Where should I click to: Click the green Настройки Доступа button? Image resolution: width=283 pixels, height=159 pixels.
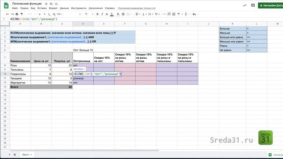click(270, 5)
